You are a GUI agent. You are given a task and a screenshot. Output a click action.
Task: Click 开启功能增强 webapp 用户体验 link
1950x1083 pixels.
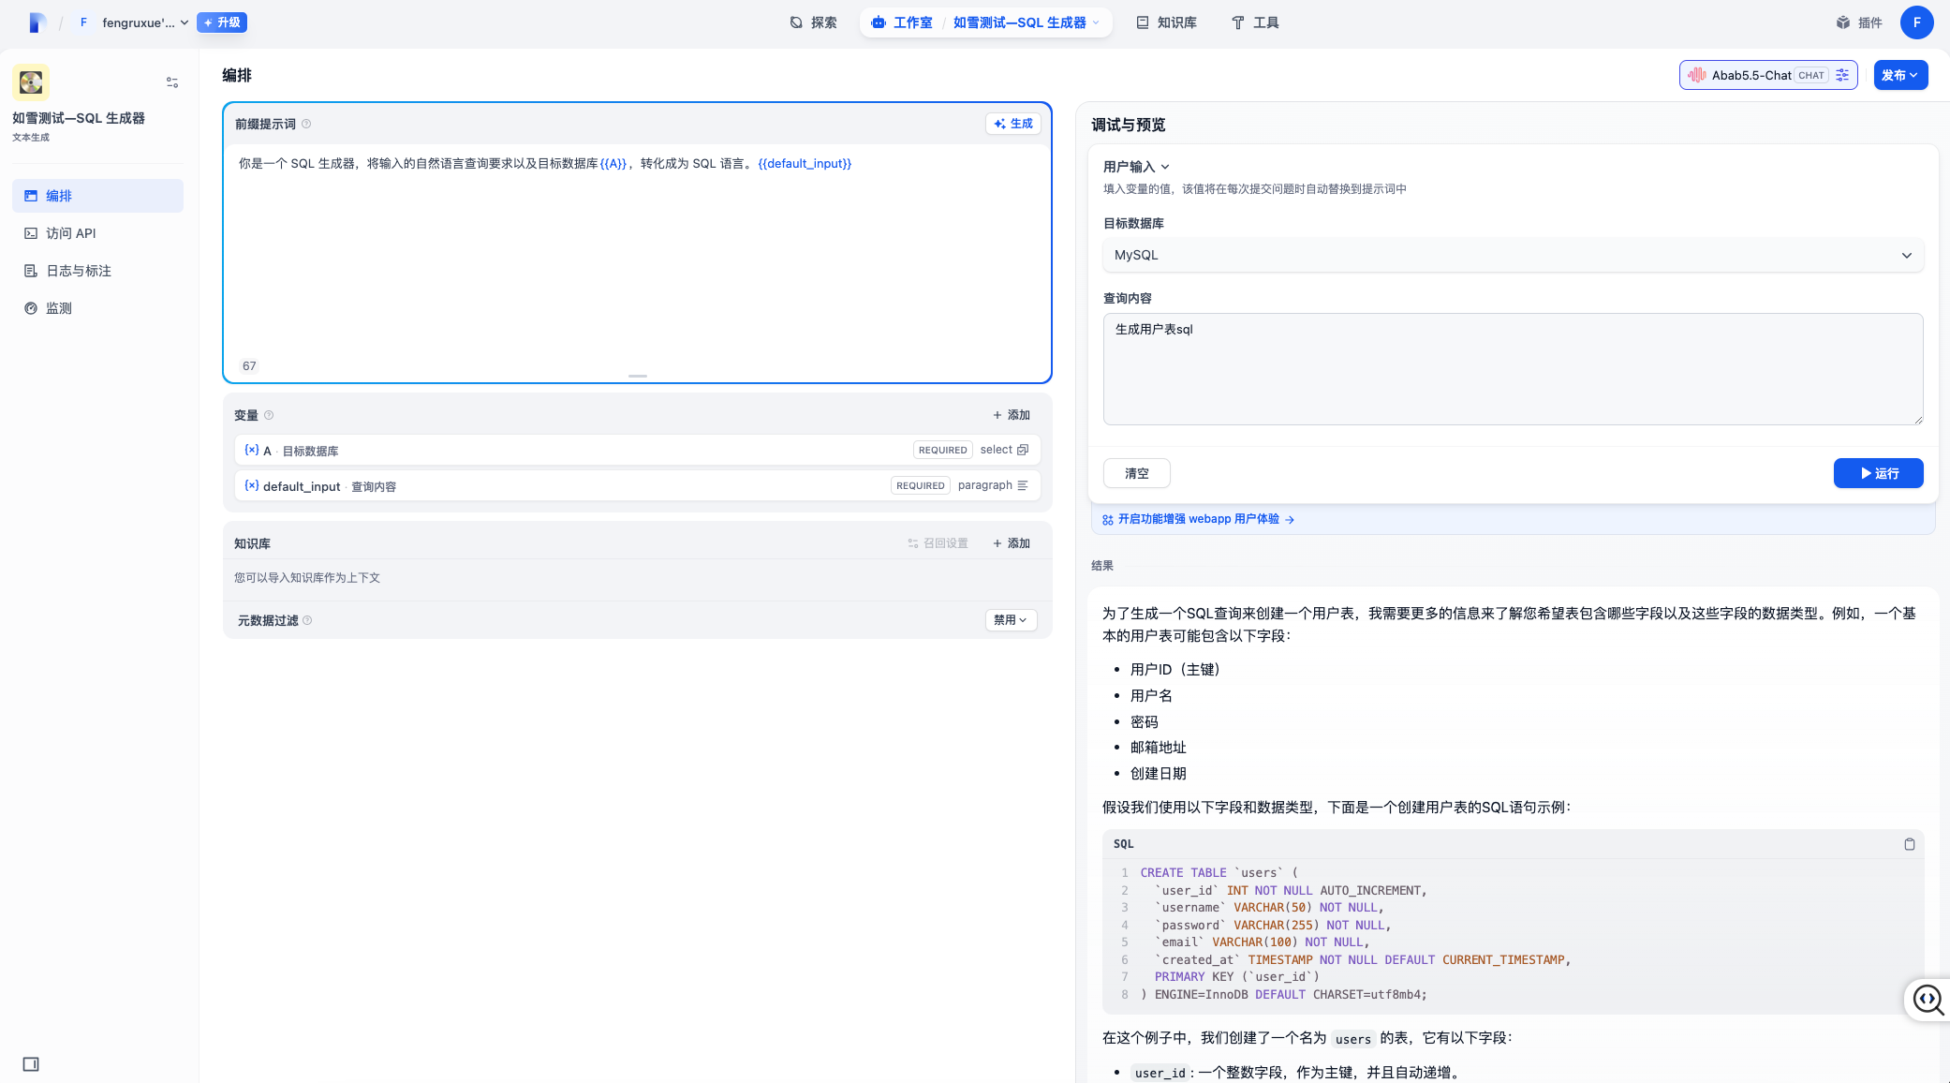pos(1198,519)
